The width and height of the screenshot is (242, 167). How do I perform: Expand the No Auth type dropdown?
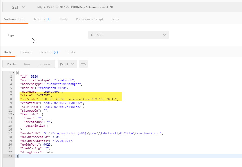point(129,35)
